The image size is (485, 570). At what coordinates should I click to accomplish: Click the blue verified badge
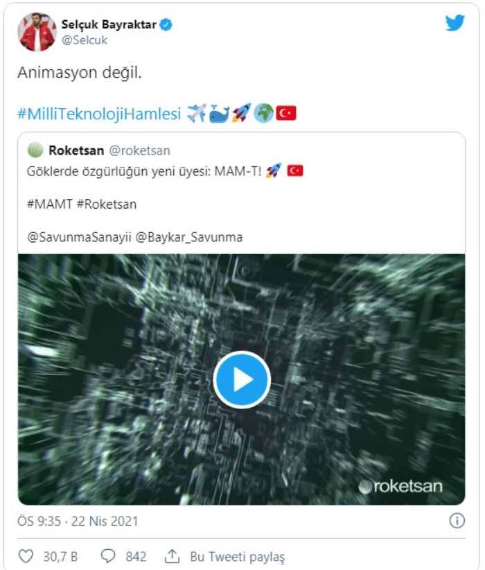(x=166, y=25)
